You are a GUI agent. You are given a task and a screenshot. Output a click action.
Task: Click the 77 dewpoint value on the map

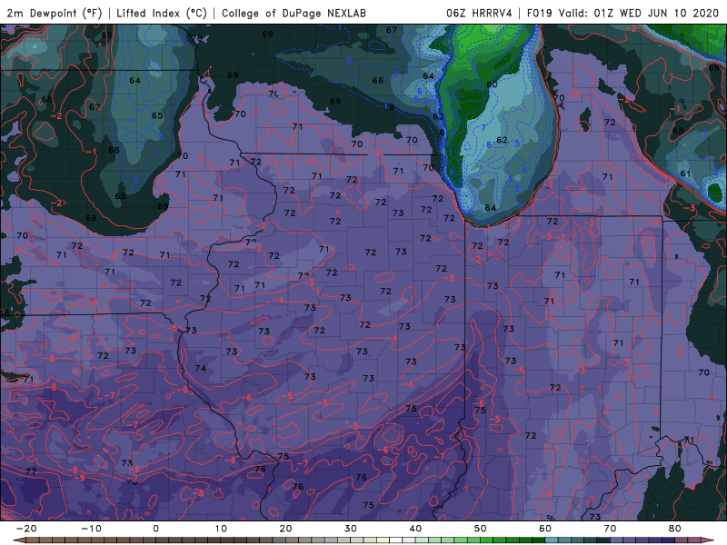[x=31, y=471]
